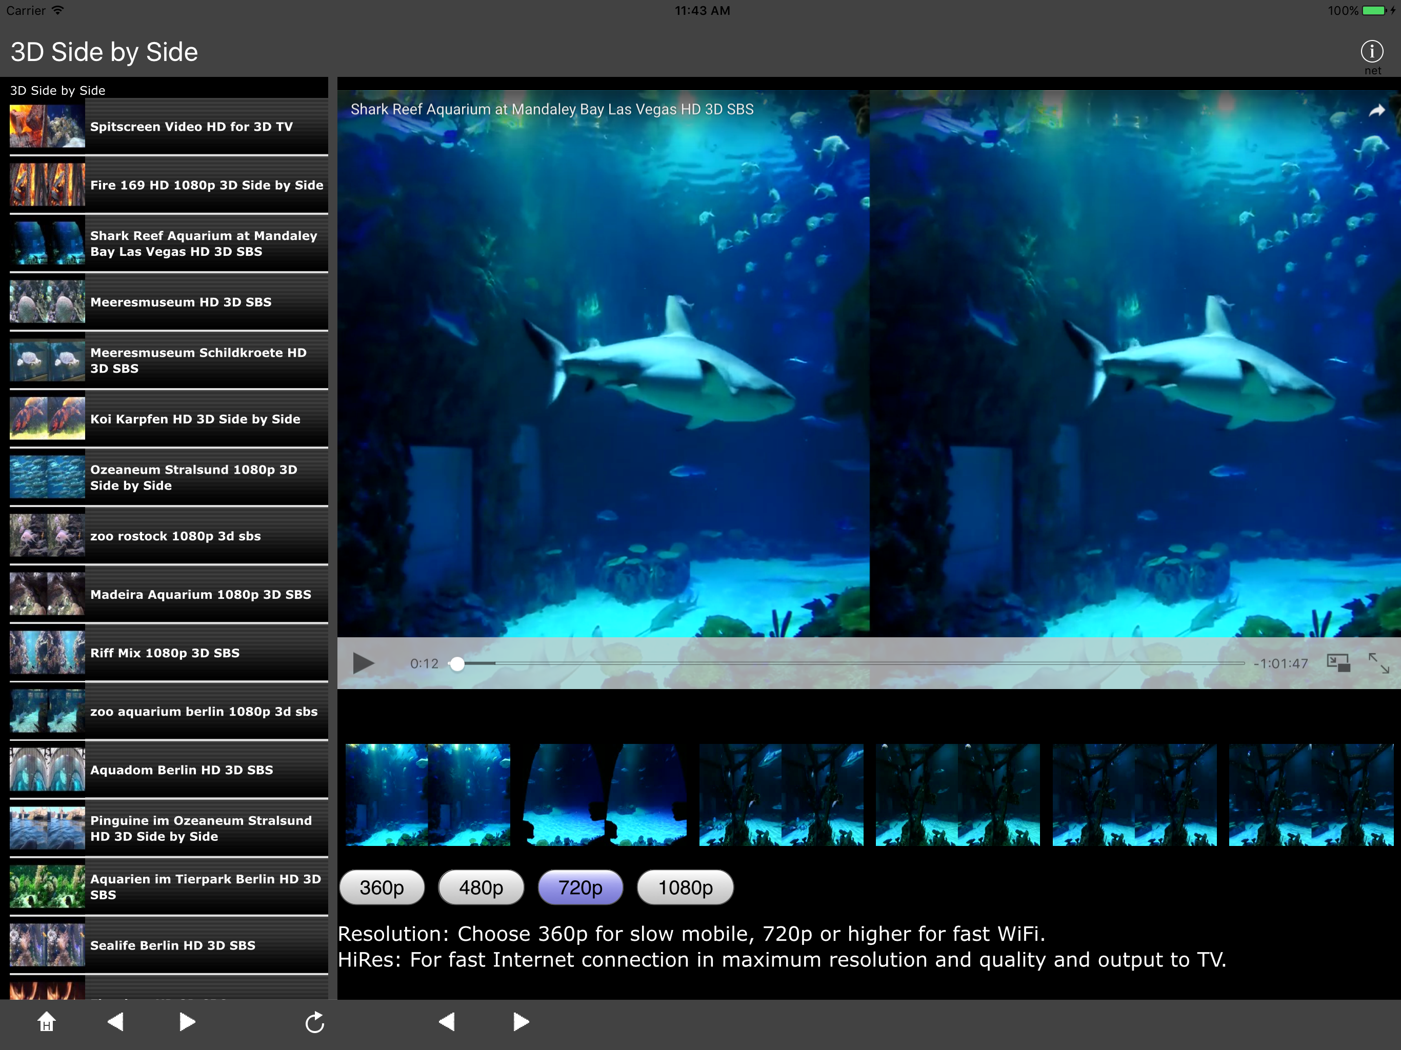The image size is (1401, 1050).
Task: Click forward arrow left of refresh icon
Action: click(x=186, y=1021)
